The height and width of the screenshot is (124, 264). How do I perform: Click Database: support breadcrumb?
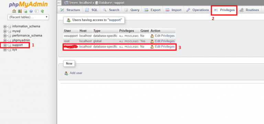coord(110,3)
